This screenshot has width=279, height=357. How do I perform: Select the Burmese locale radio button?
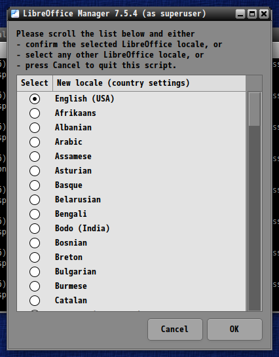click(x=35, y=286)
